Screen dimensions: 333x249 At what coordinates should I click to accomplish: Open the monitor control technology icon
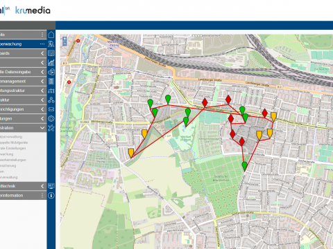(x=51, y=186)
